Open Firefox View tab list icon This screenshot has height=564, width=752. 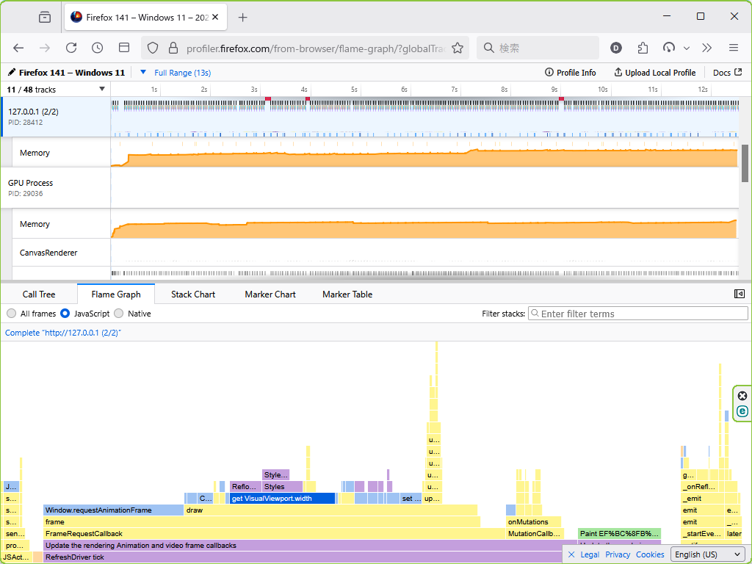tap(45, 18)
